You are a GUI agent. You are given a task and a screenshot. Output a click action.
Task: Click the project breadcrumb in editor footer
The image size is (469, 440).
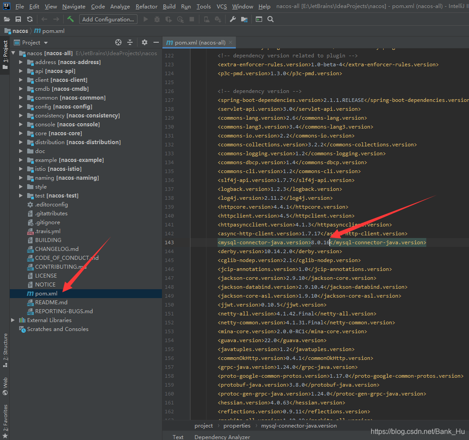point(203,426)
